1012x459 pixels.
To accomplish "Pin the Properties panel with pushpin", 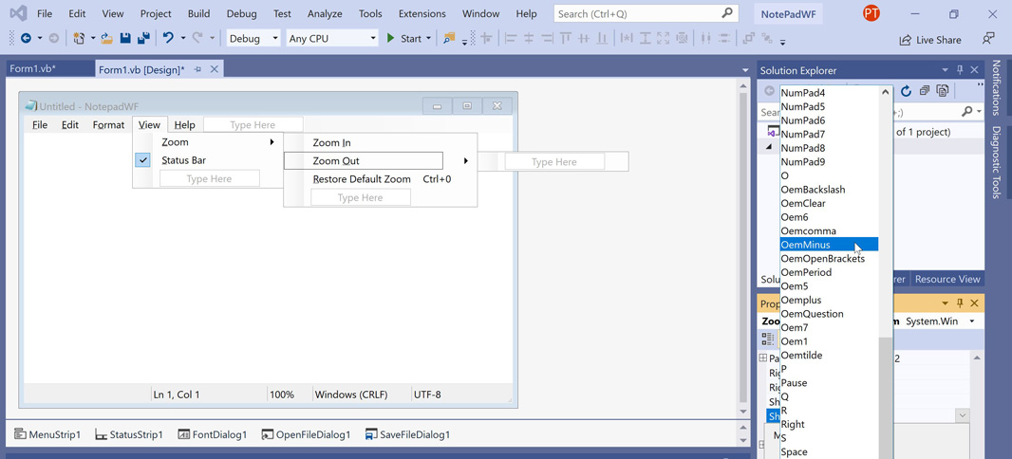I will [x=960, y=303].
